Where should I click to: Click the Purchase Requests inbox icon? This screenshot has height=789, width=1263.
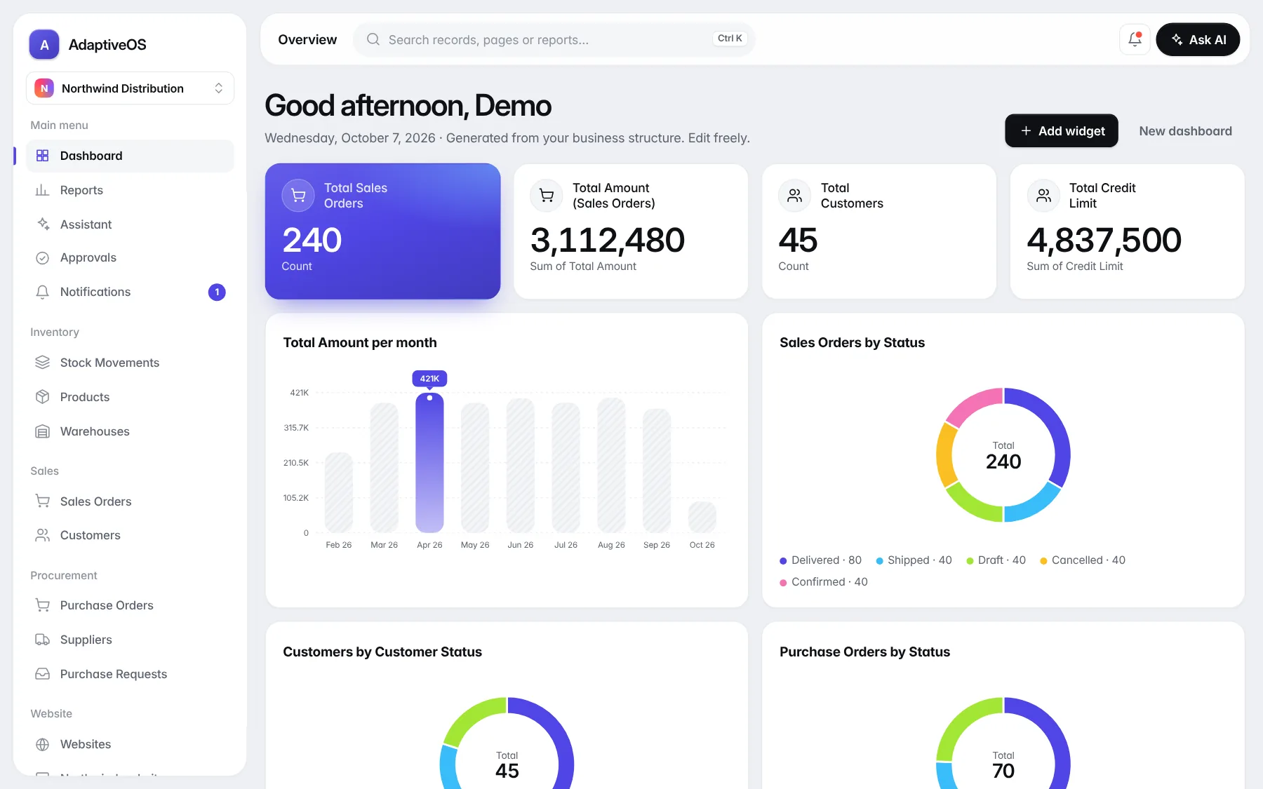click(42, 674)
